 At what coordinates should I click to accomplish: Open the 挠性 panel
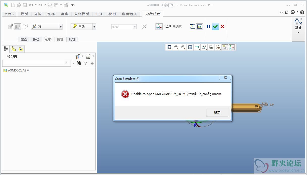pos(60,39)
